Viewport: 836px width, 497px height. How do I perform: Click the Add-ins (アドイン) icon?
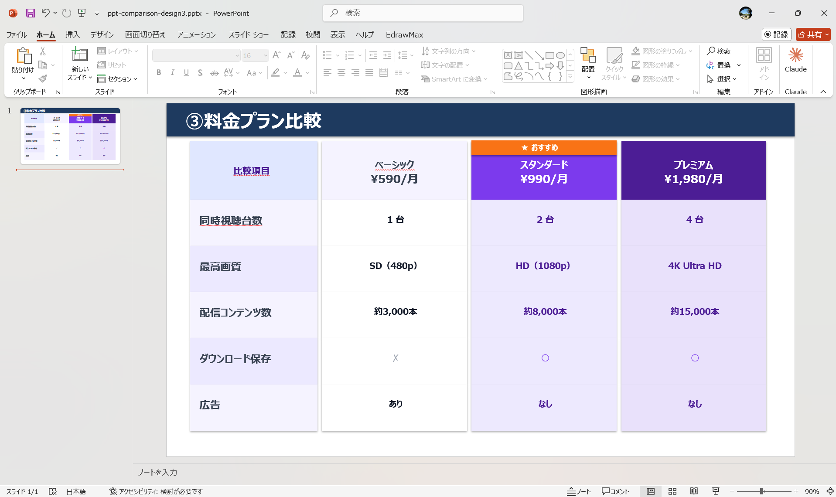click(x=764, y=64)
